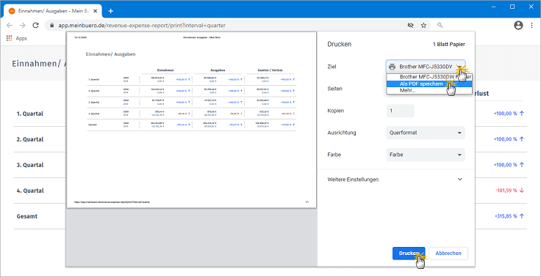Viewport: 541px width, 277px height.
Task: Click the 1 Blatt Papier text
Action: tap(449, 45)
